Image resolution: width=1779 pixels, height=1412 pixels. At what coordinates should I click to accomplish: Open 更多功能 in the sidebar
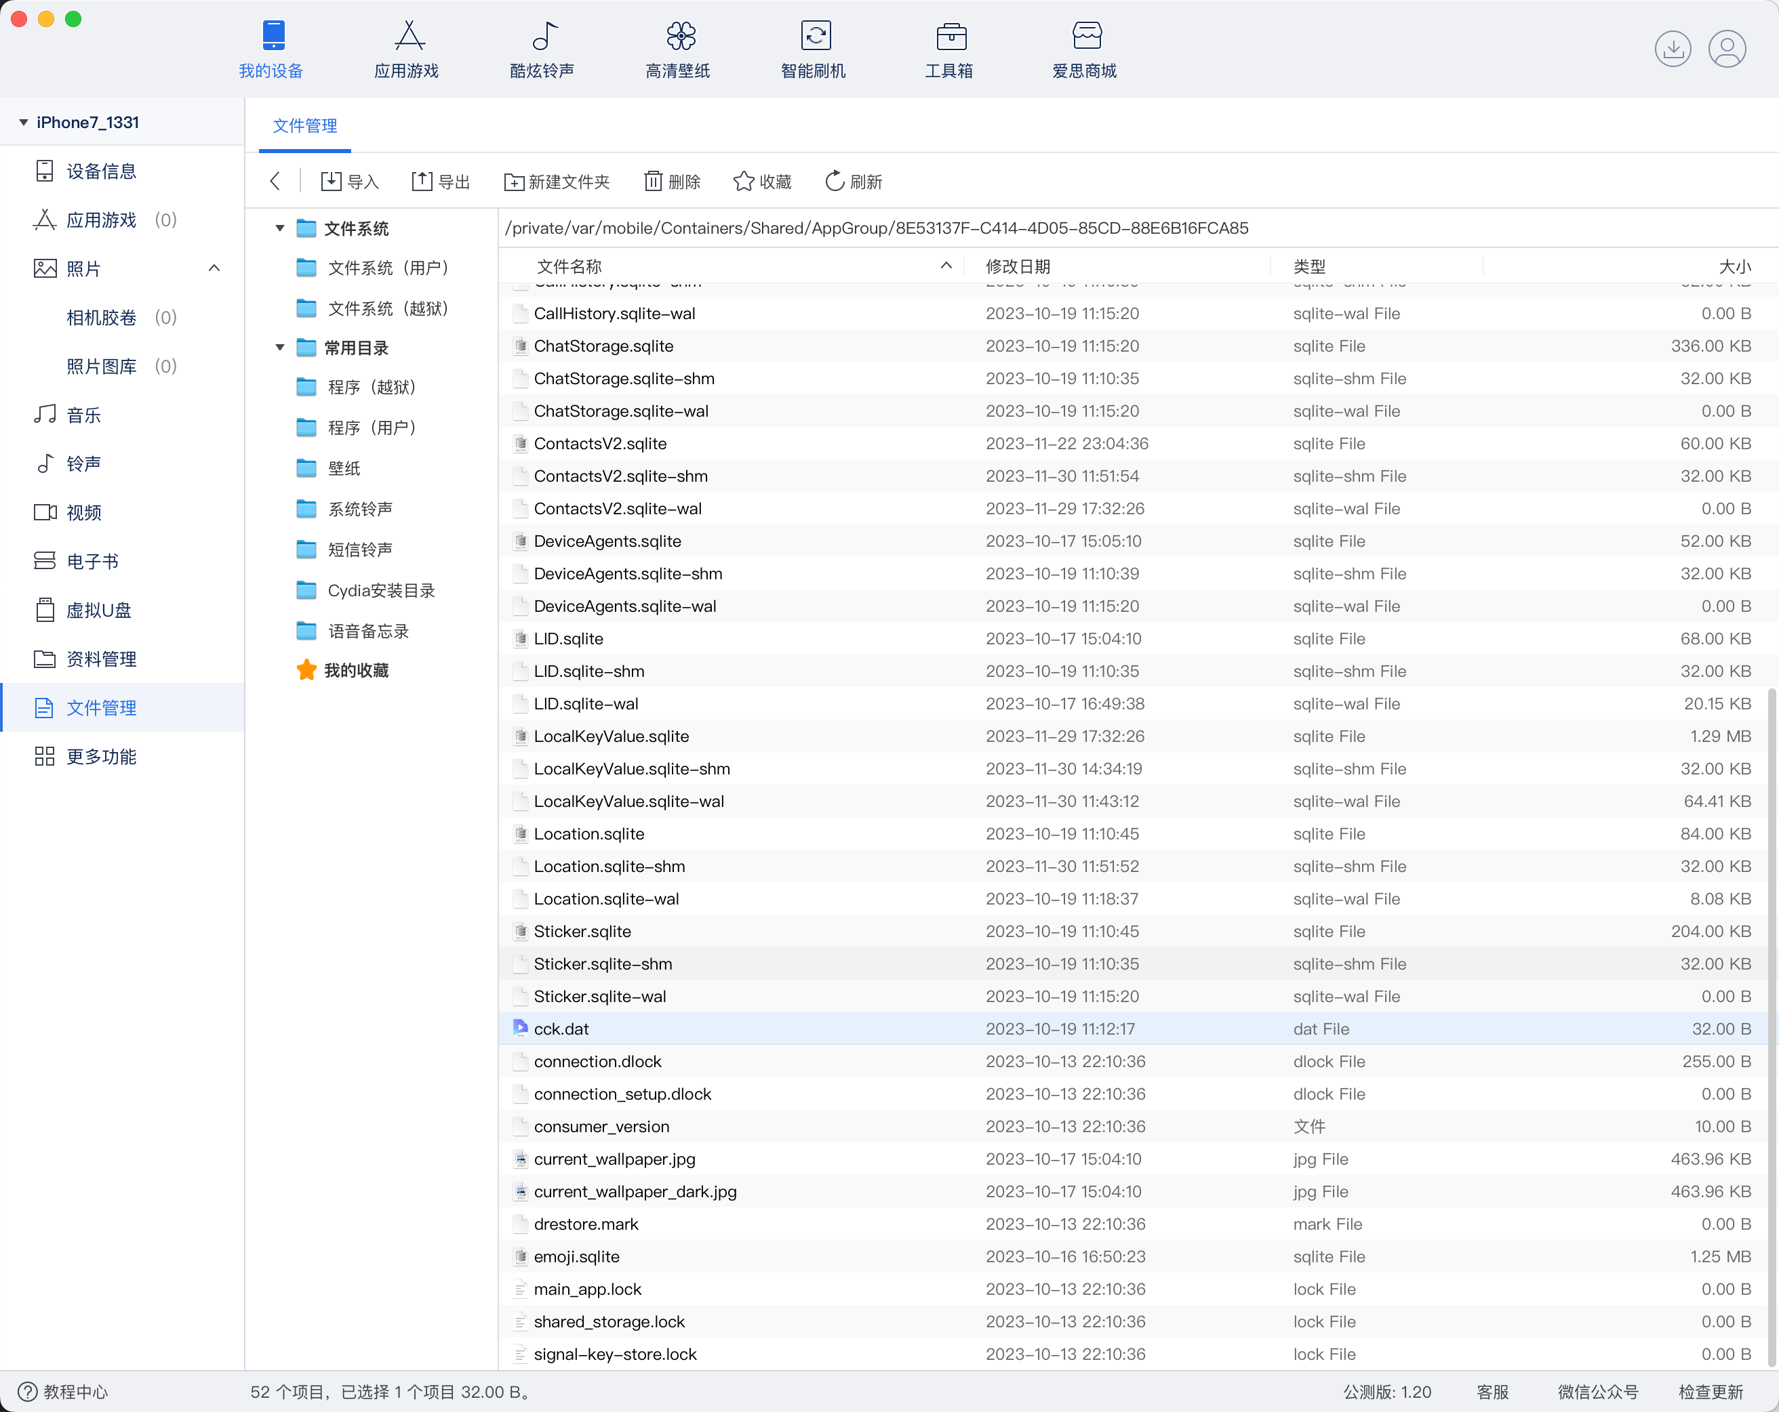tap(122, 756)
